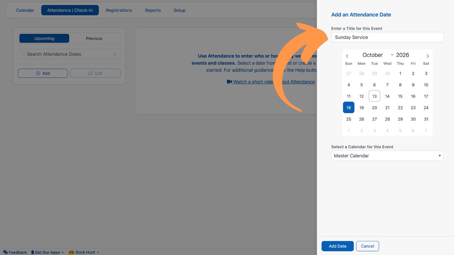Click the Feedback chat icon
Image resolution: width=454 pixels, height=255 pixels.
5,252
